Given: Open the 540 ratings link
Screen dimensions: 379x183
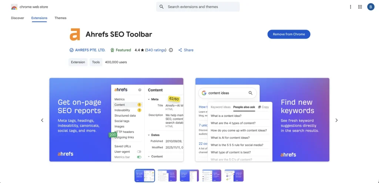Looking at the screenshot, I should tap(156, 50).
